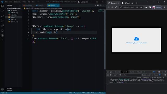The width and height of the screenshot is (167, 94).
Task: Open Chrome tab search dropdown arrow
Action: pos(147,2)
